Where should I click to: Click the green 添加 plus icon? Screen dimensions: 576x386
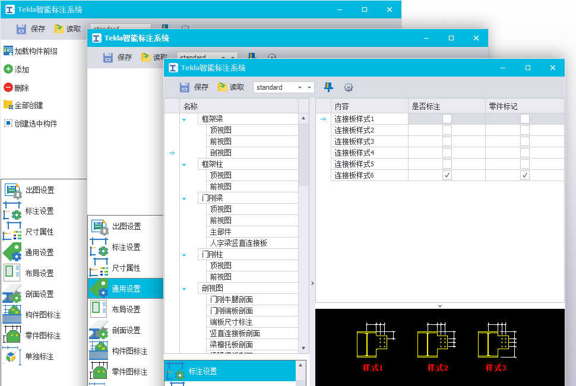(x=8, y=69)
